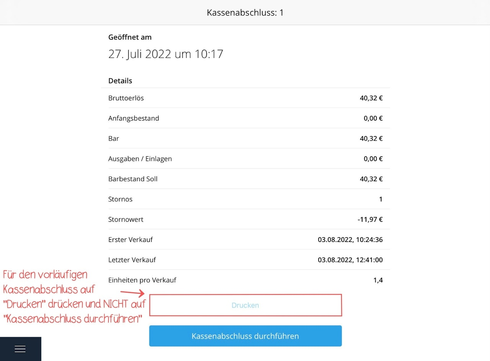Viewport: 490px width, 361px height.
Task: Click Kassenabschluss durchführen button
Action: pyautogui.click(x=245, y=336)
